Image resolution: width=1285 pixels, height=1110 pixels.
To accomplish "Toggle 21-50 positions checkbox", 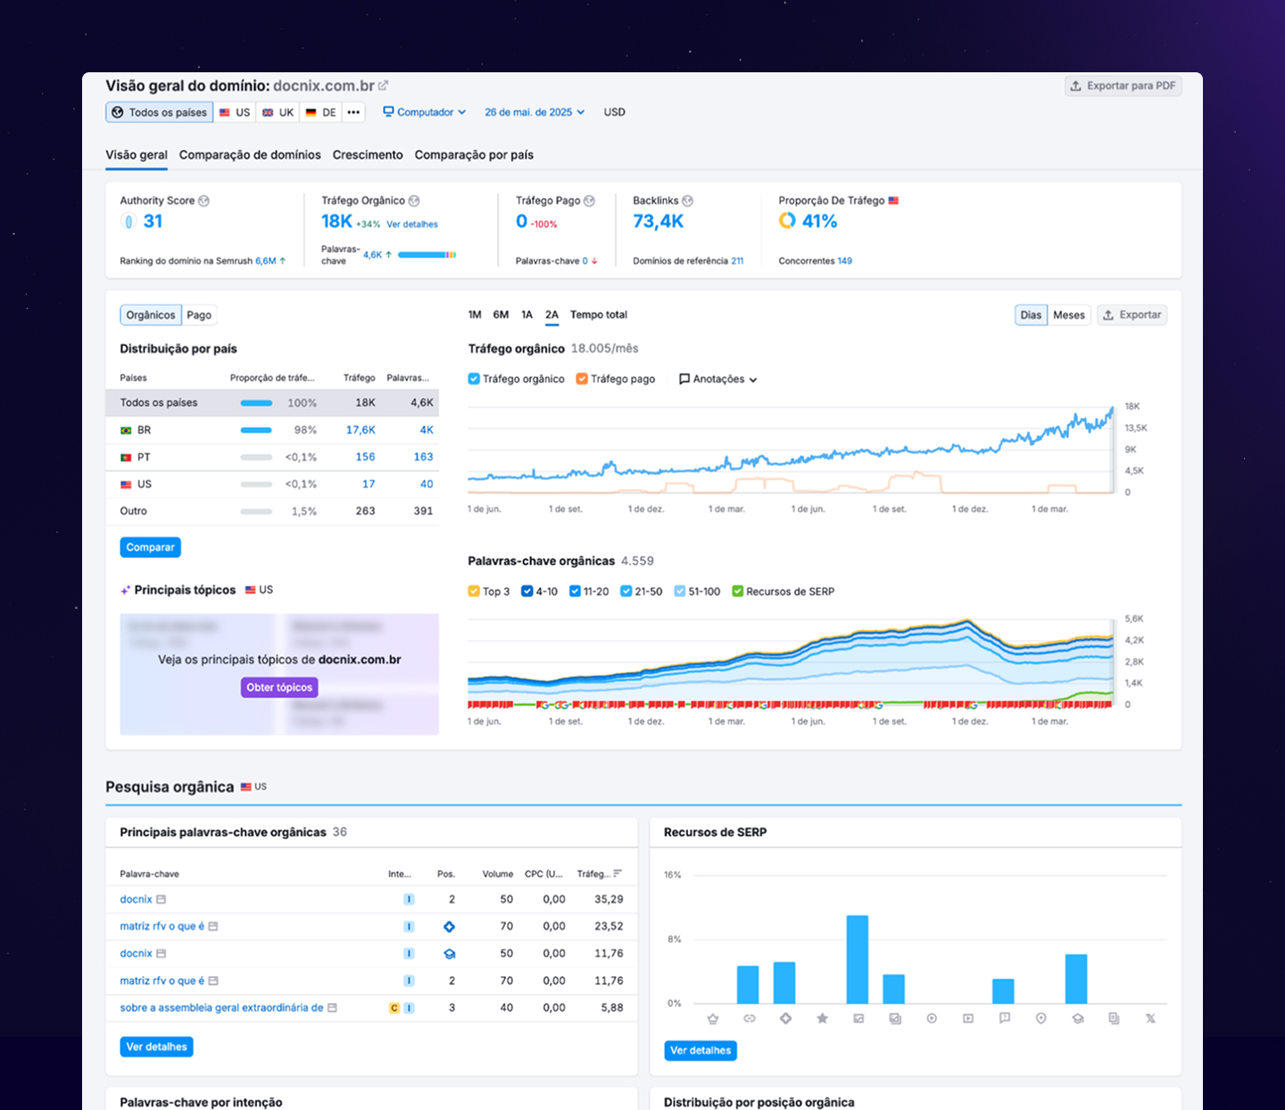I will 626,592.
